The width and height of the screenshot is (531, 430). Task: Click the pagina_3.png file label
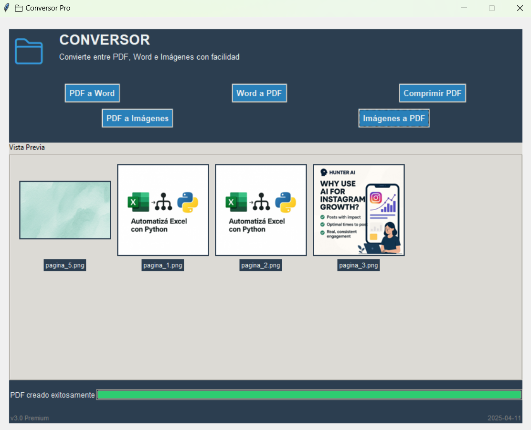[x=358, y=265]
